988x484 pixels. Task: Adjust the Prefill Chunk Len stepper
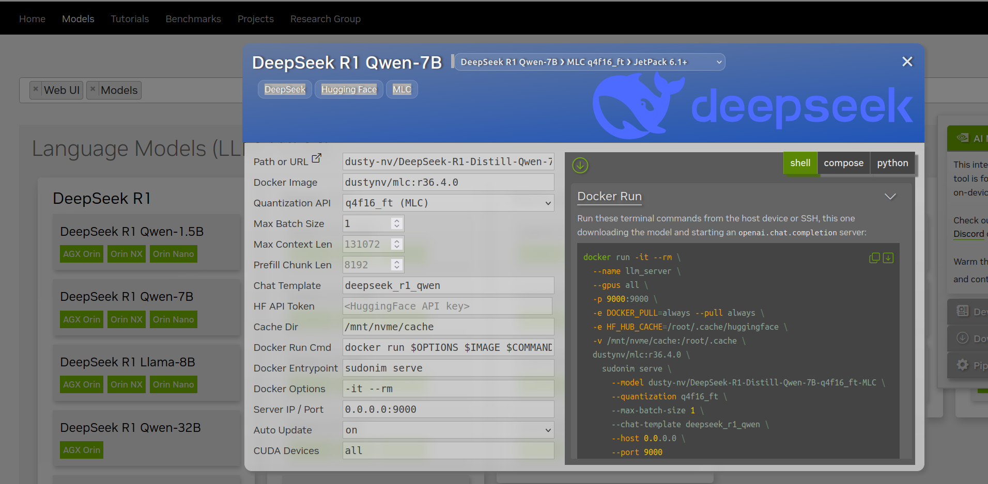397,265
